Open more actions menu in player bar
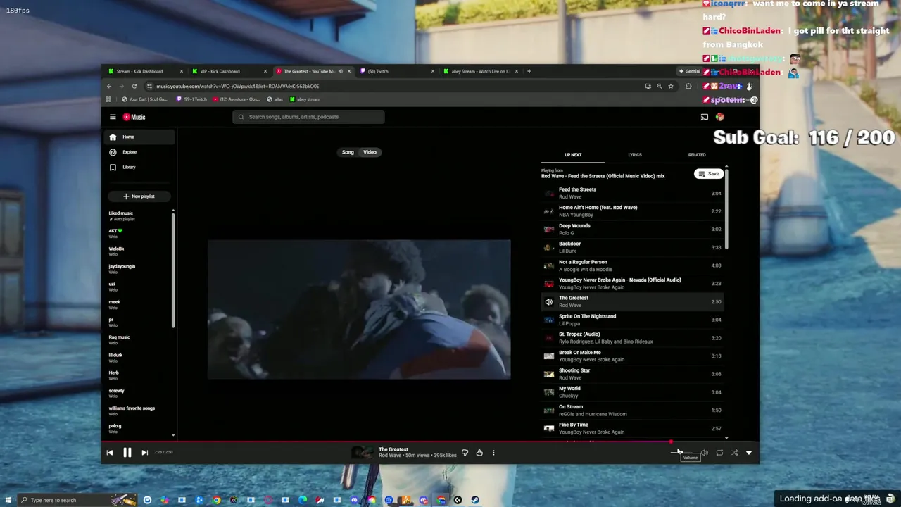Image resolution: width=901 pixels, height=507 pixels. [493, 453]
